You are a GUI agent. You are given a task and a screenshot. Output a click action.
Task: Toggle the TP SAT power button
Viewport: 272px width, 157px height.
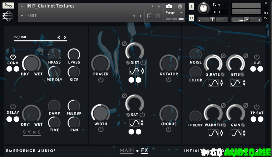[x=257, y=107]
